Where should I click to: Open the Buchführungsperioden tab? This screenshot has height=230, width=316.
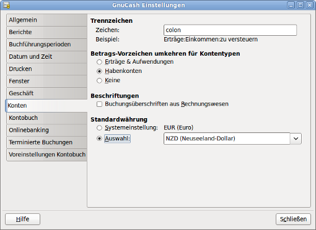(46, 45)
